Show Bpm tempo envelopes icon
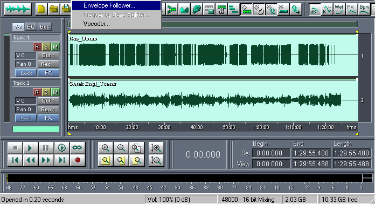This screenshot has width=375, height=204. [x=364, y=10]
